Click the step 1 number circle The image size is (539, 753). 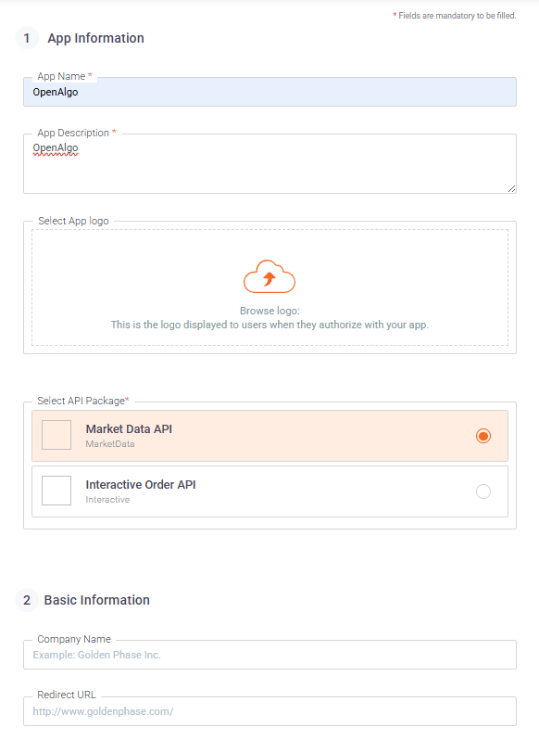[27, 38]
